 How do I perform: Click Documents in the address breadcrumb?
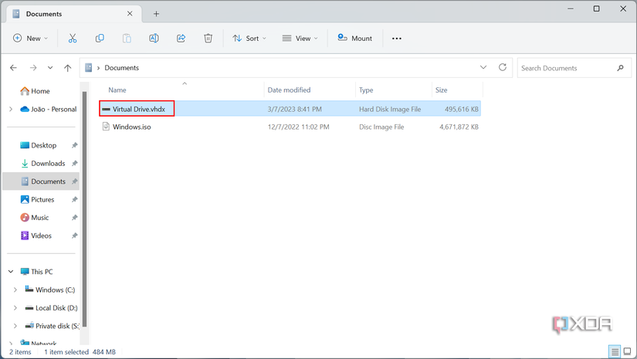click(x=121, y=68)
